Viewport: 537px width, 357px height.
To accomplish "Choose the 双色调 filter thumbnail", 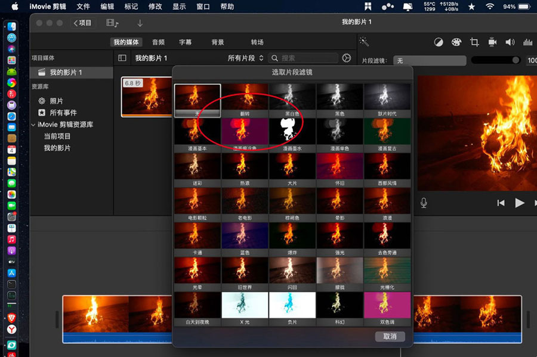I will click(387, 309).
